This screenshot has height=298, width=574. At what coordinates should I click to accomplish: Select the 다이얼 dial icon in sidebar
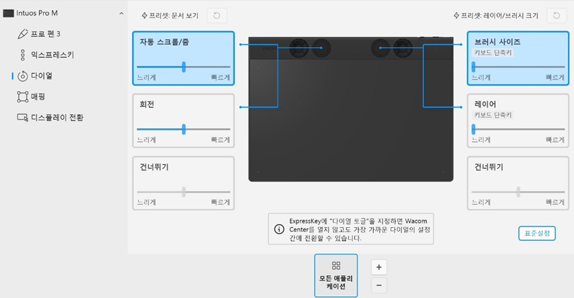[23, 76]
